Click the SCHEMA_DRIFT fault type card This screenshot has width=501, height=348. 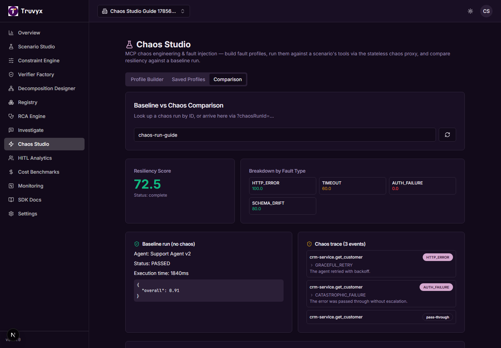(x=283, y=206)
